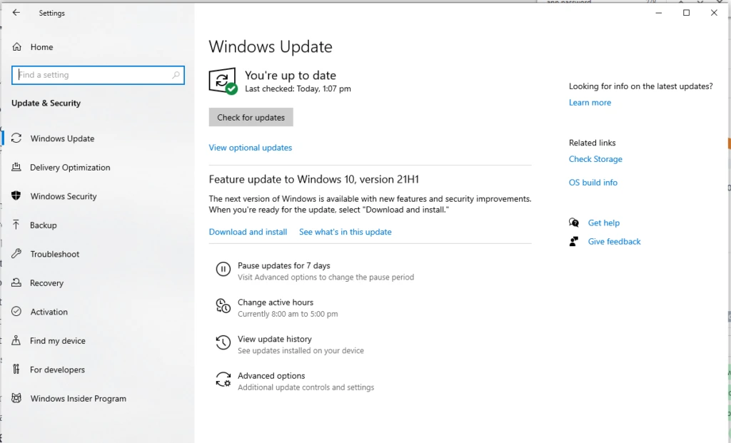Go to the Backup page
Viewport: 731px width, 443px height.
44,225
